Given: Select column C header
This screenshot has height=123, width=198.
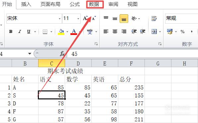Looking at the screenshot, I should pos(51,63).
